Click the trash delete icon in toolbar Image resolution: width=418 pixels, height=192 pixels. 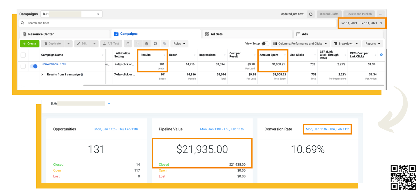147,44
